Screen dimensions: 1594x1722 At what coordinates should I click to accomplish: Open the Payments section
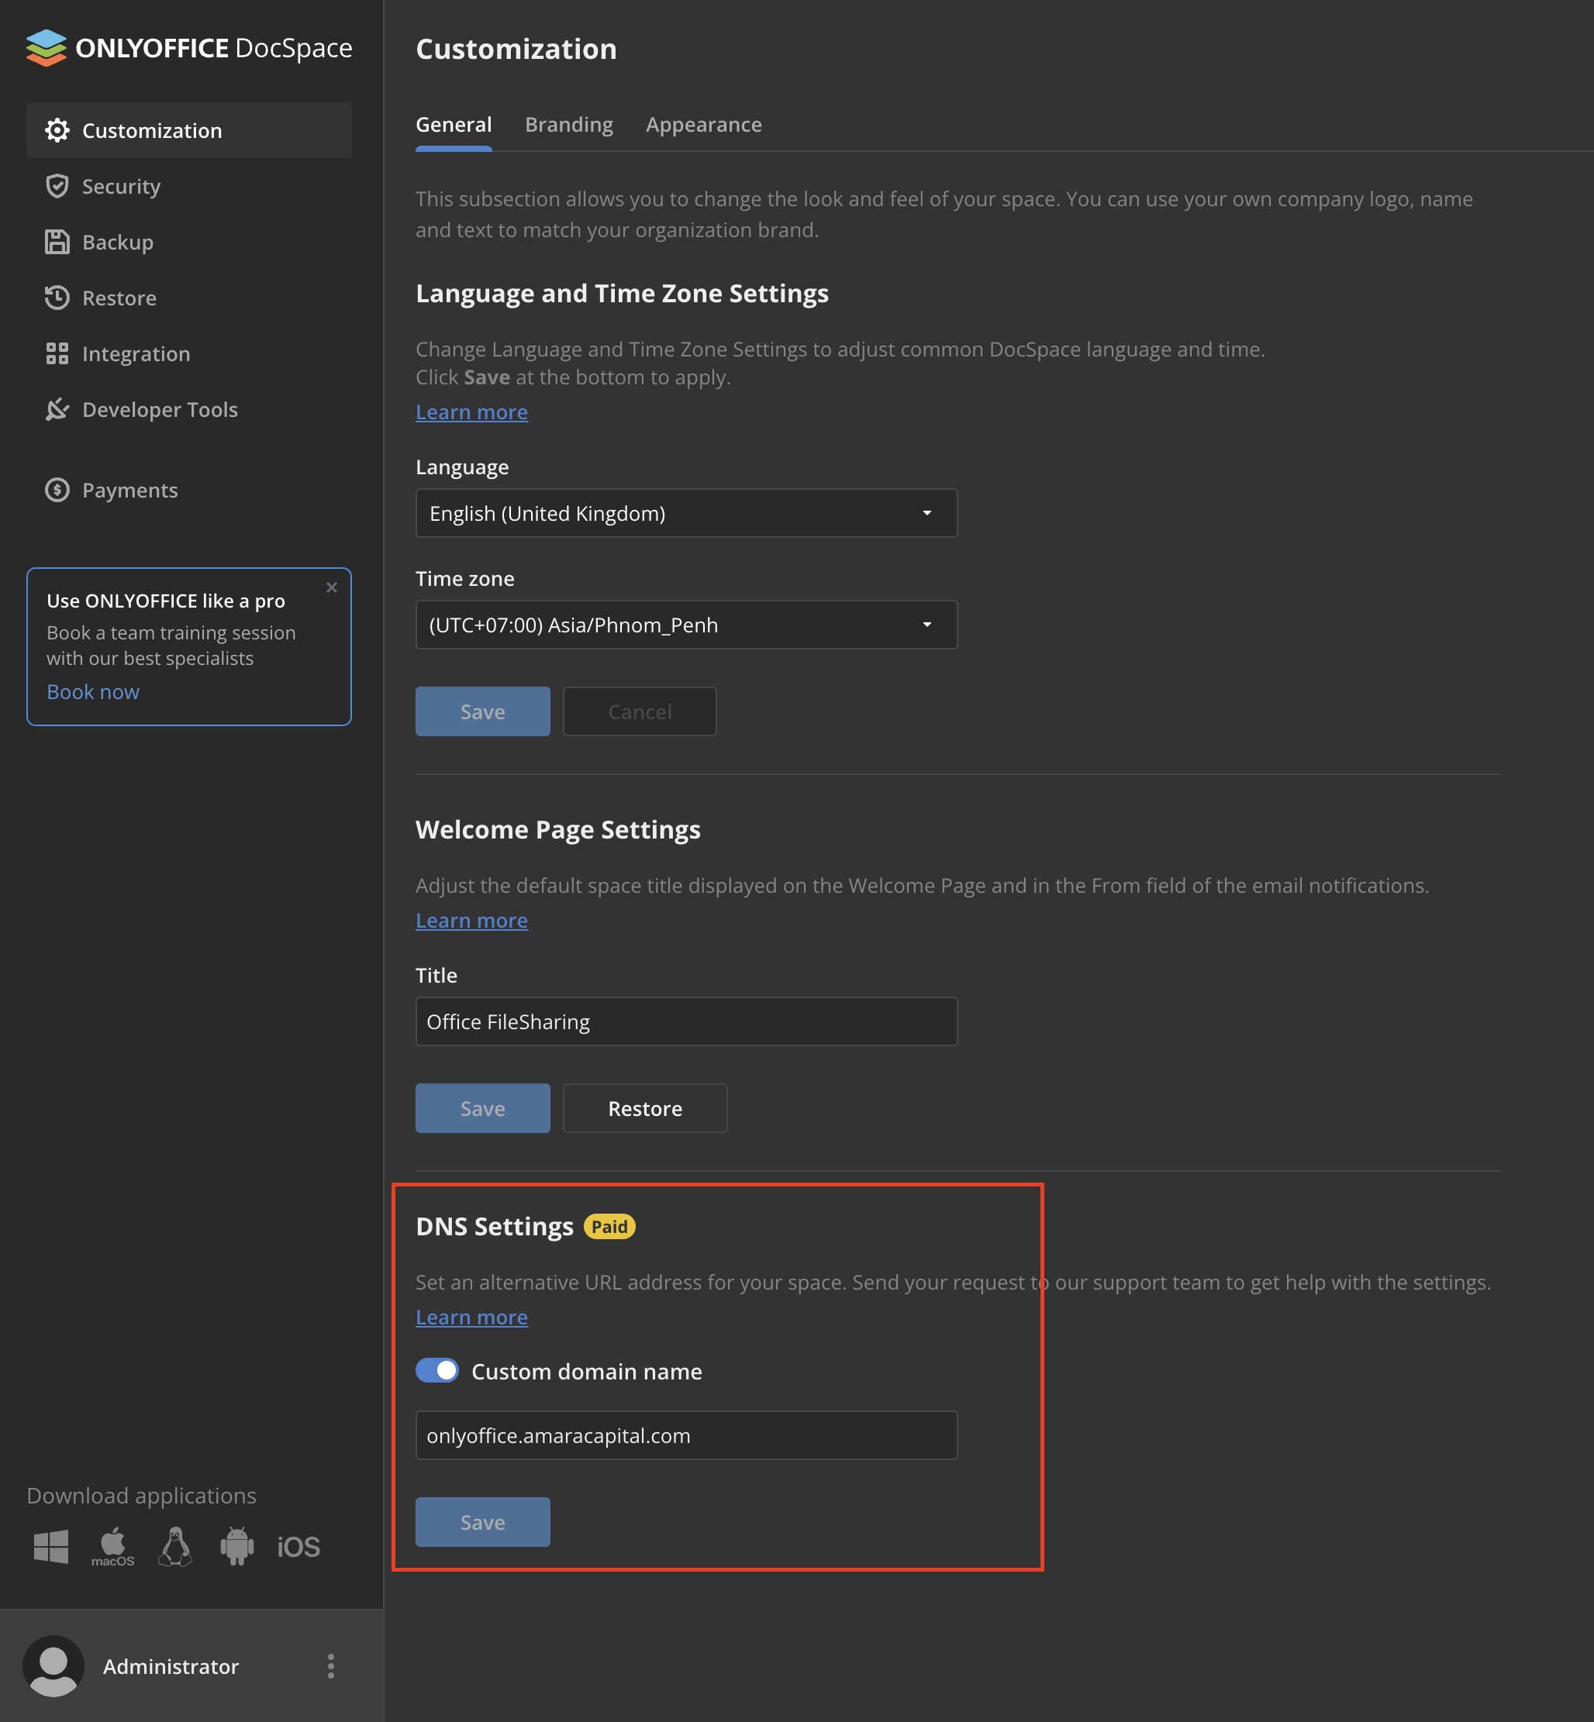pos(189,490)
